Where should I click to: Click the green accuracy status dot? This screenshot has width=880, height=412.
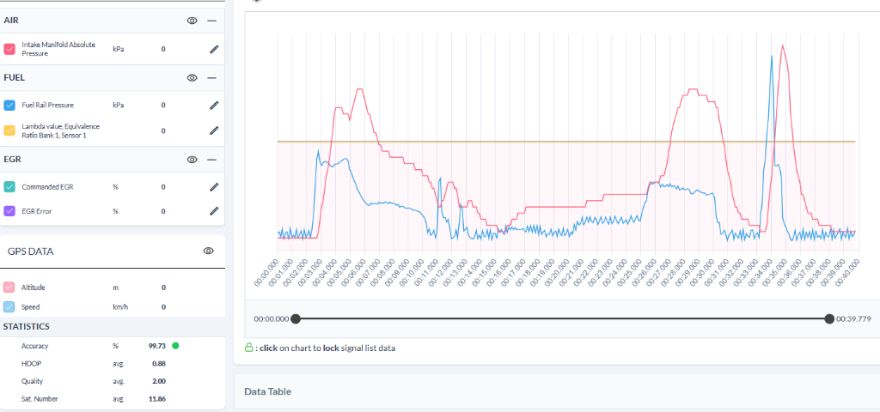pos(175,346)
